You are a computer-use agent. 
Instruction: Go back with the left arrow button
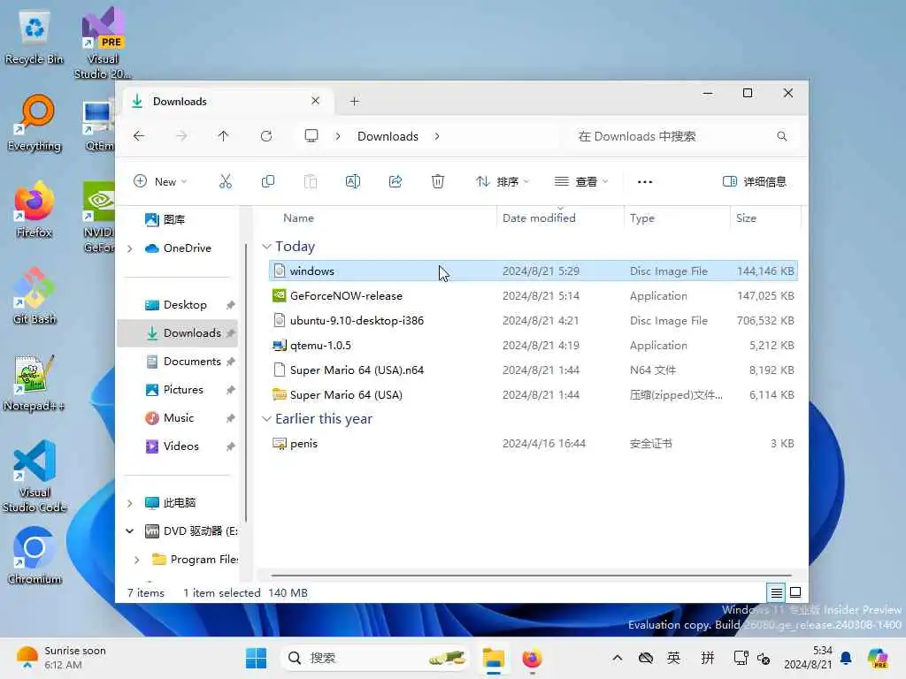point(139,136)
